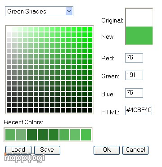162x167 pixels.
Task: Pick the first recent color swatch
Action: click(10, 135)
